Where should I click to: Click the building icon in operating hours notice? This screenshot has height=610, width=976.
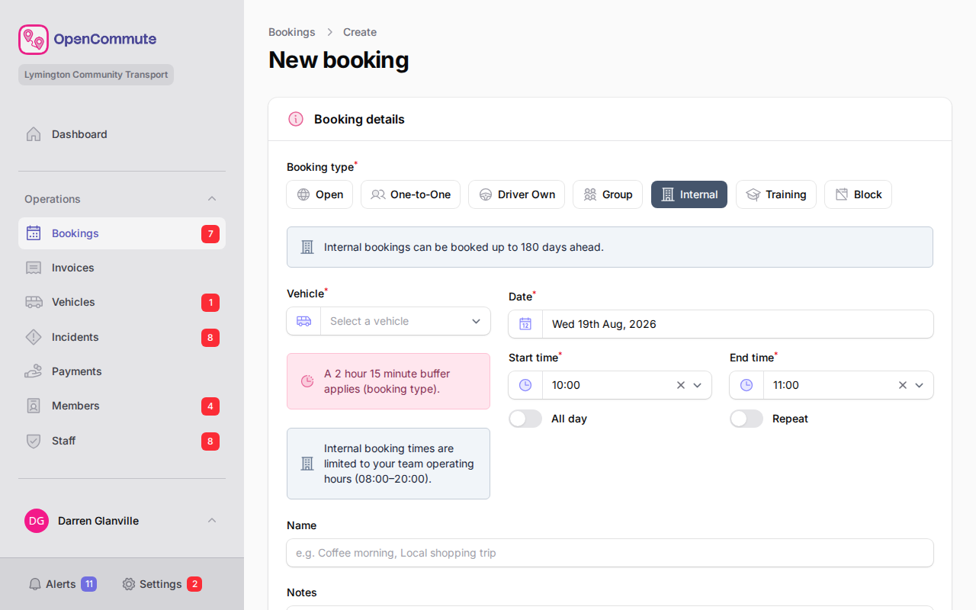(307, 464)
